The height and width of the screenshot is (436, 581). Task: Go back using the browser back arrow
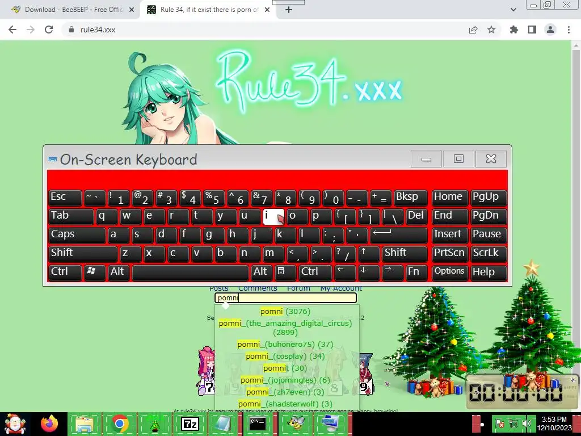(x=12, y=30)
